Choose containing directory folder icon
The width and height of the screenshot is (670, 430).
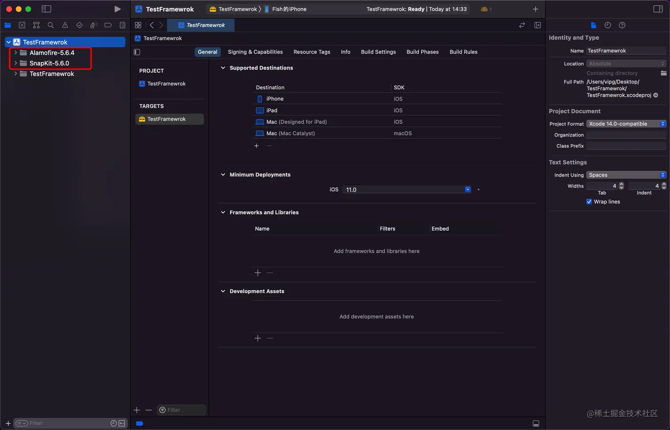click(663, 73)
